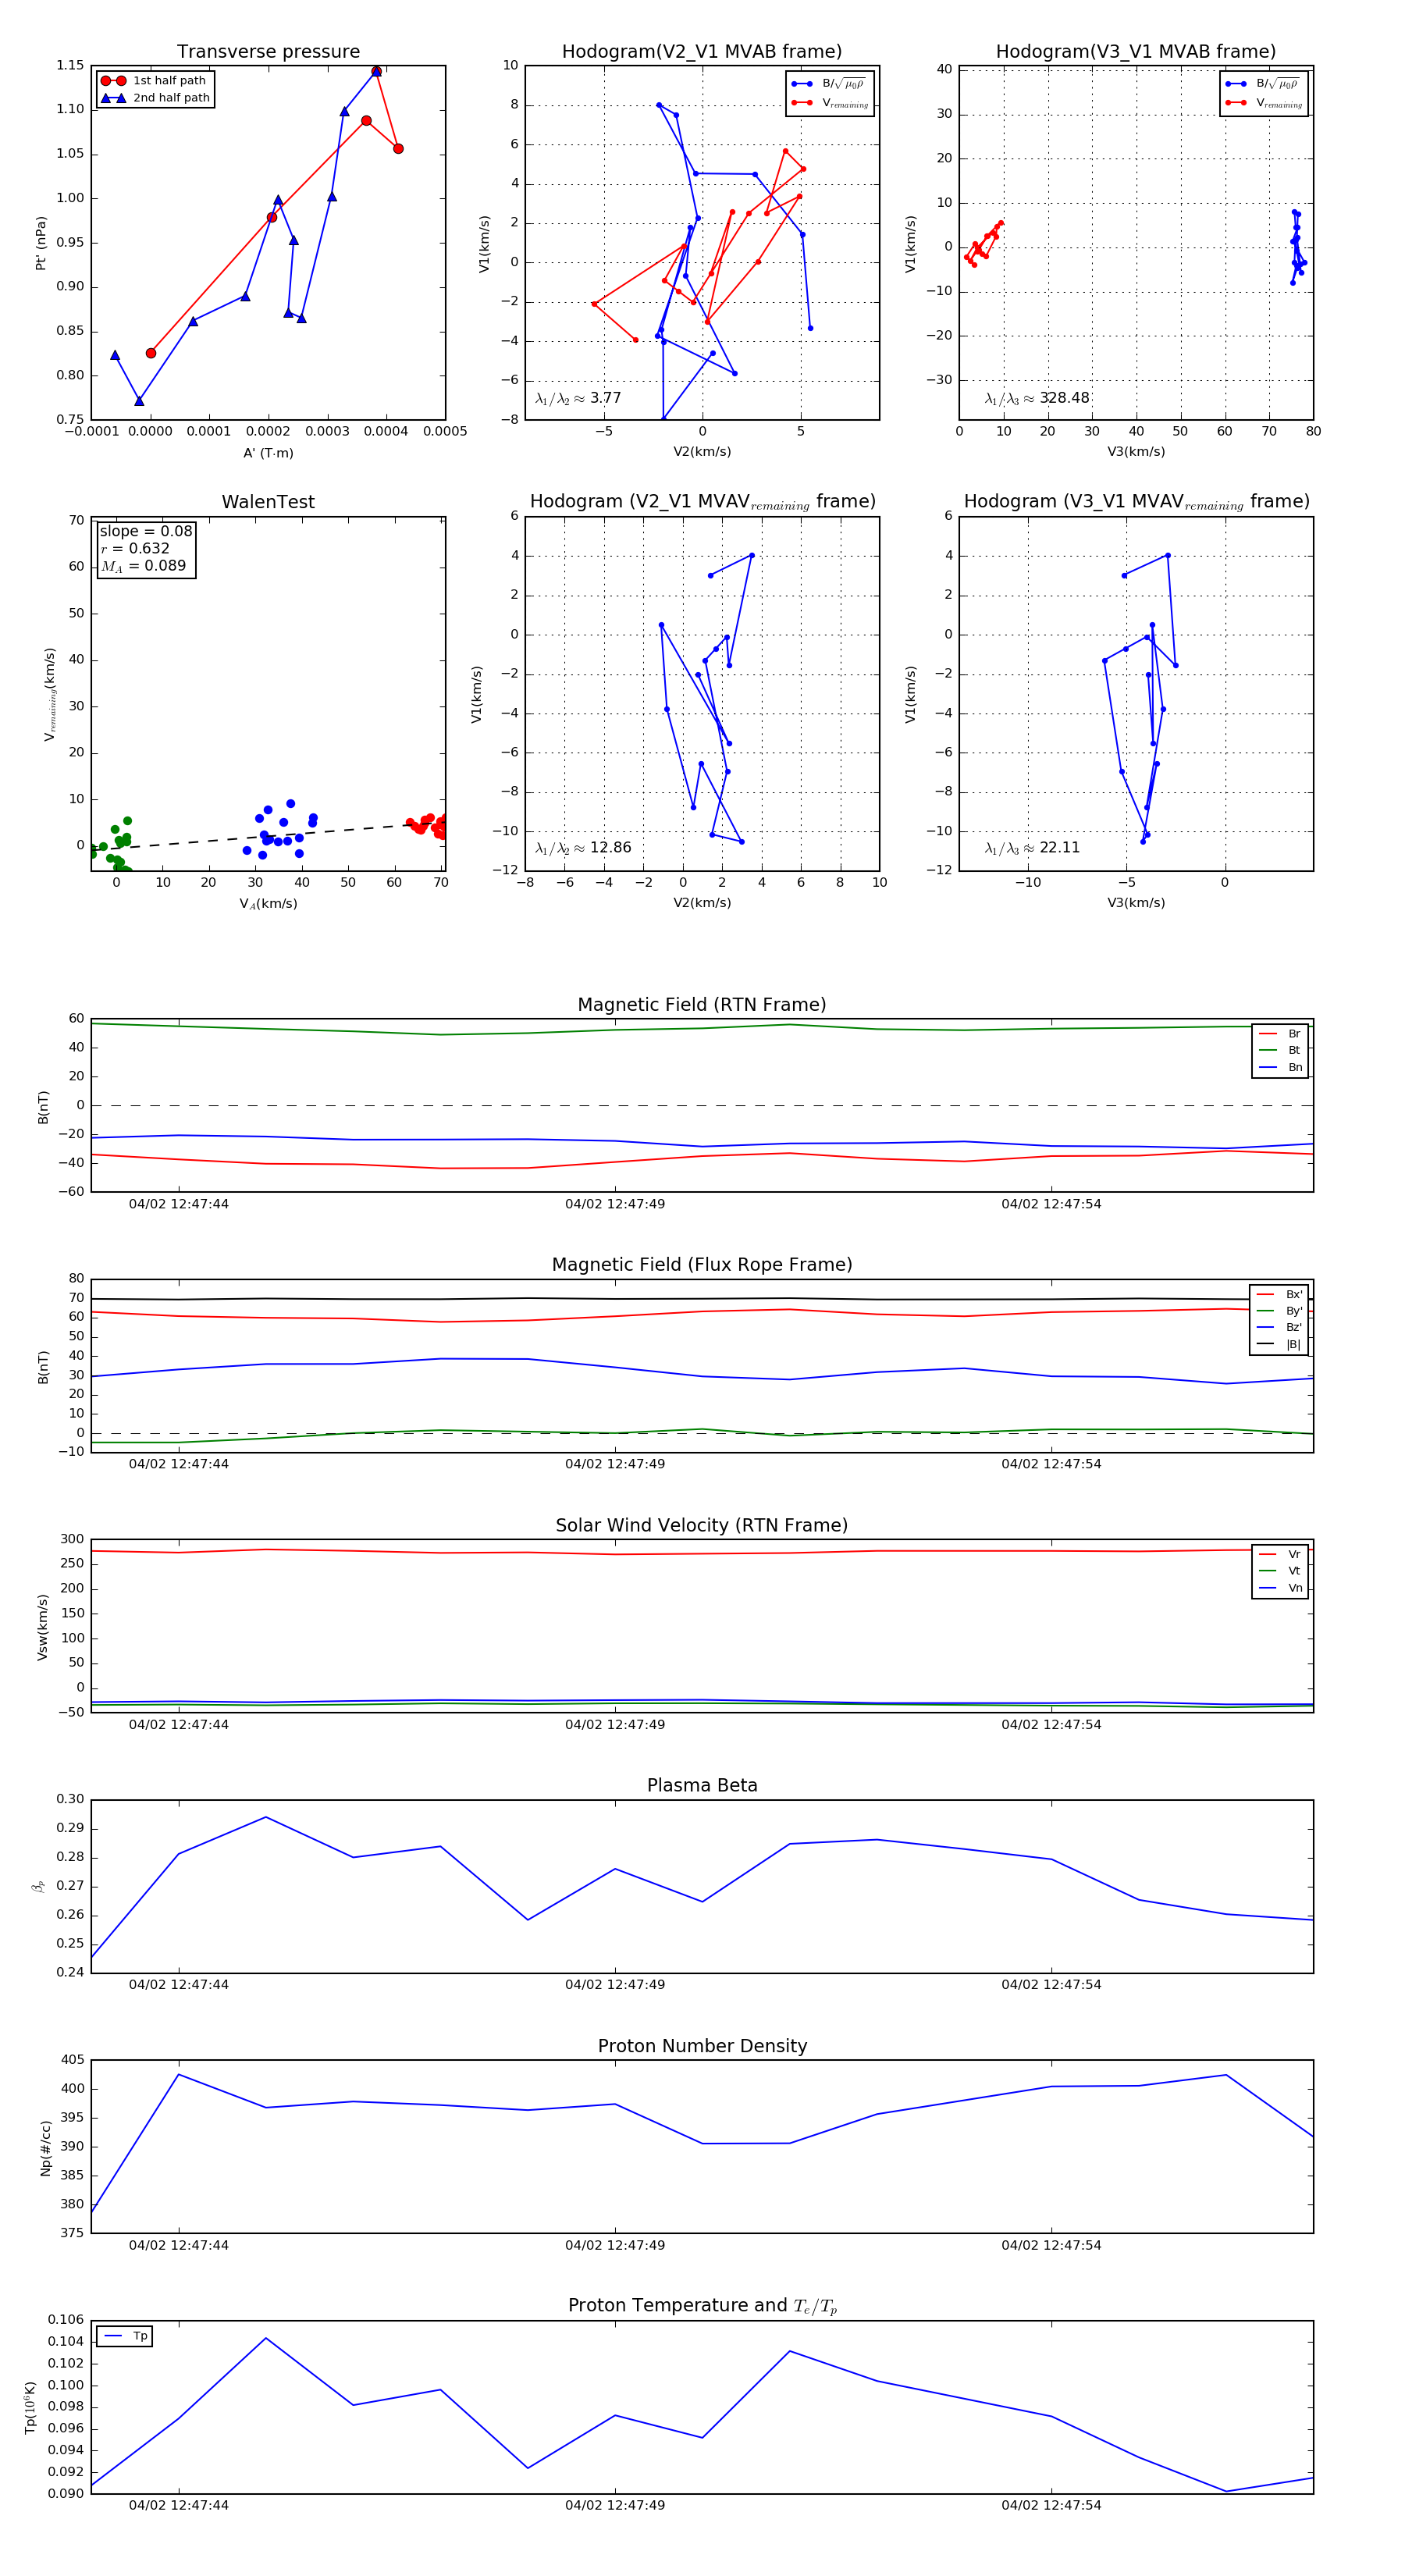Select the 'Bt' legend entry

point(1281,1050)
